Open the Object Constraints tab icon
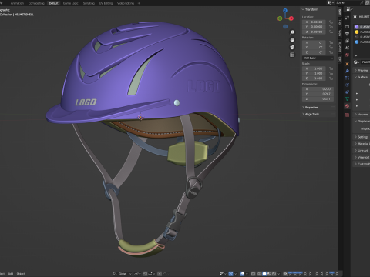The width and height of the screenshot is (370, 277). coord(347,92)
